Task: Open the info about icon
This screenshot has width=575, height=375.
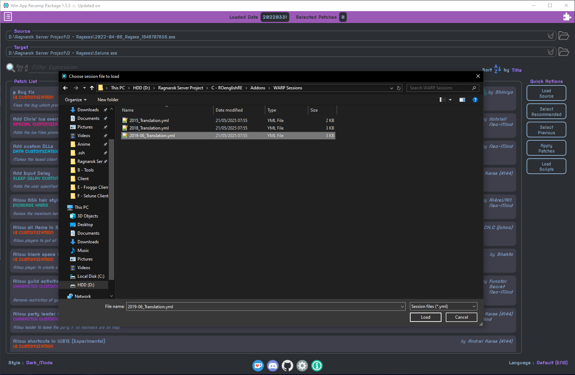Action: 317,366
